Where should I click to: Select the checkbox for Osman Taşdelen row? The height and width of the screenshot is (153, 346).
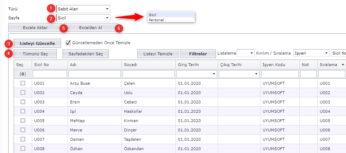23,139
